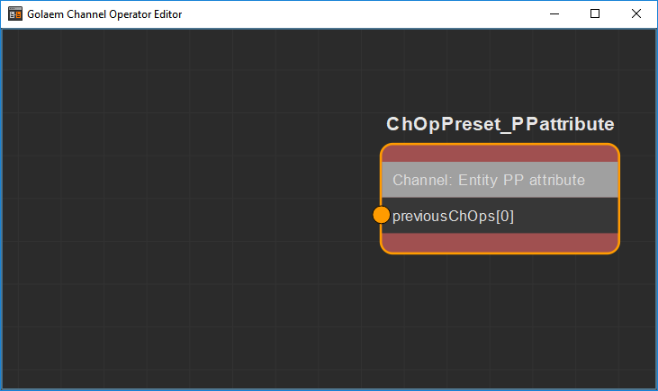Click the node's red top header band

point(500,154)
